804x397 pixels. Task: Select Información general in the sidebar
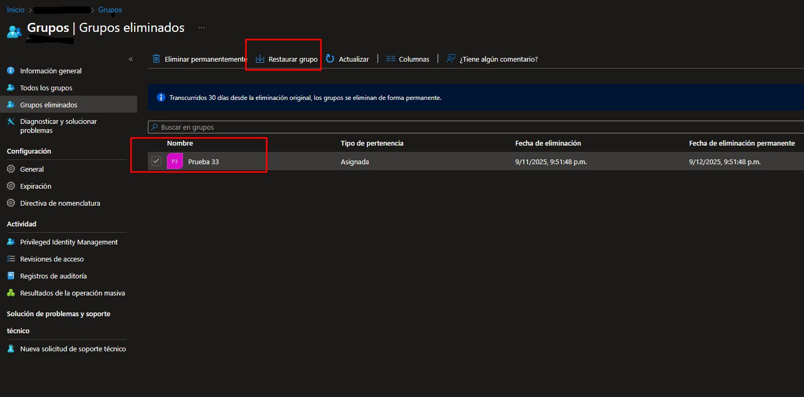[x=51, y=71]
